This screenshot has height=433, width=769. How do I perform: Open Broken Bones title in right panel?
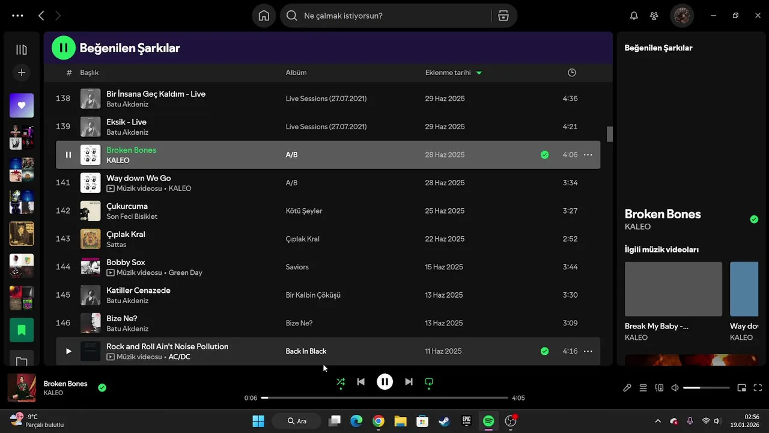[663, 214]
